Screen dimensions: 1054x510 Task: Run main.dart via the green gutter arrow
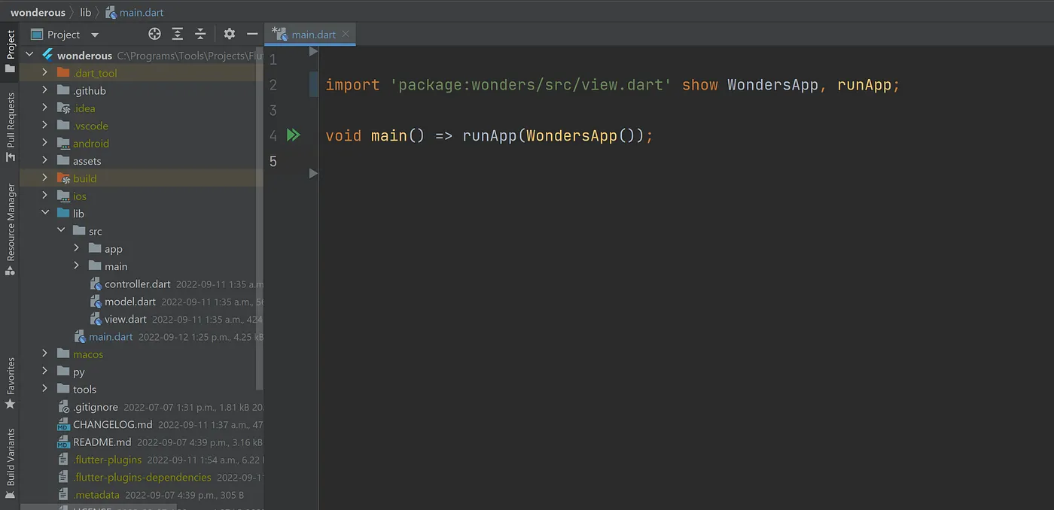point(293,135)
